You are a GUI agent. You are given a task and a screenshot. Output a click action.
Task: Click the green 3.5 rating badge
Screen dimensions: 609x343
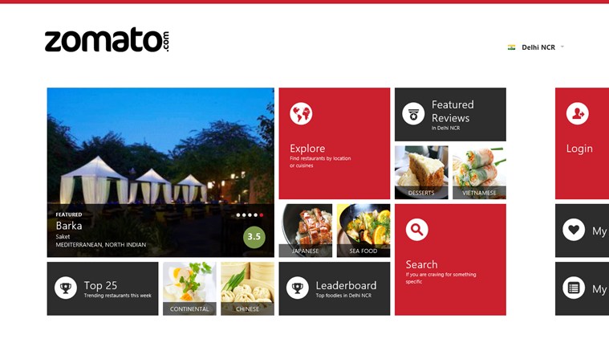[254, 236]
